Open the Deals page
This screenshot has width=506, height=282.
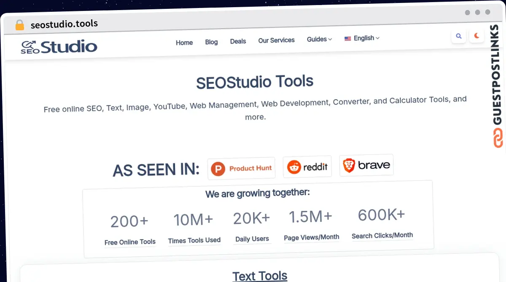(238, 41)
